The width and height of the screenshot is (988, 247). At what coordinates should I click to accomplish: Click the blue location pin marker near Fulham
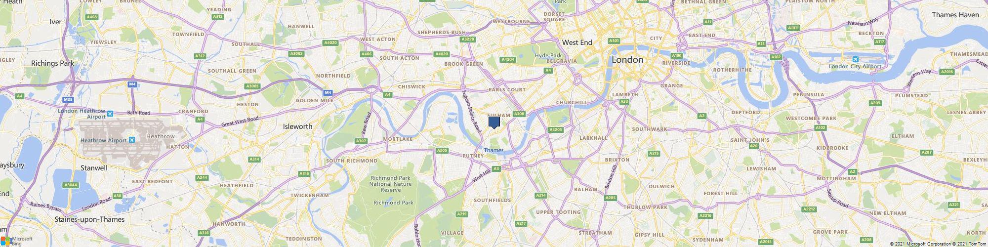point(494,123)
